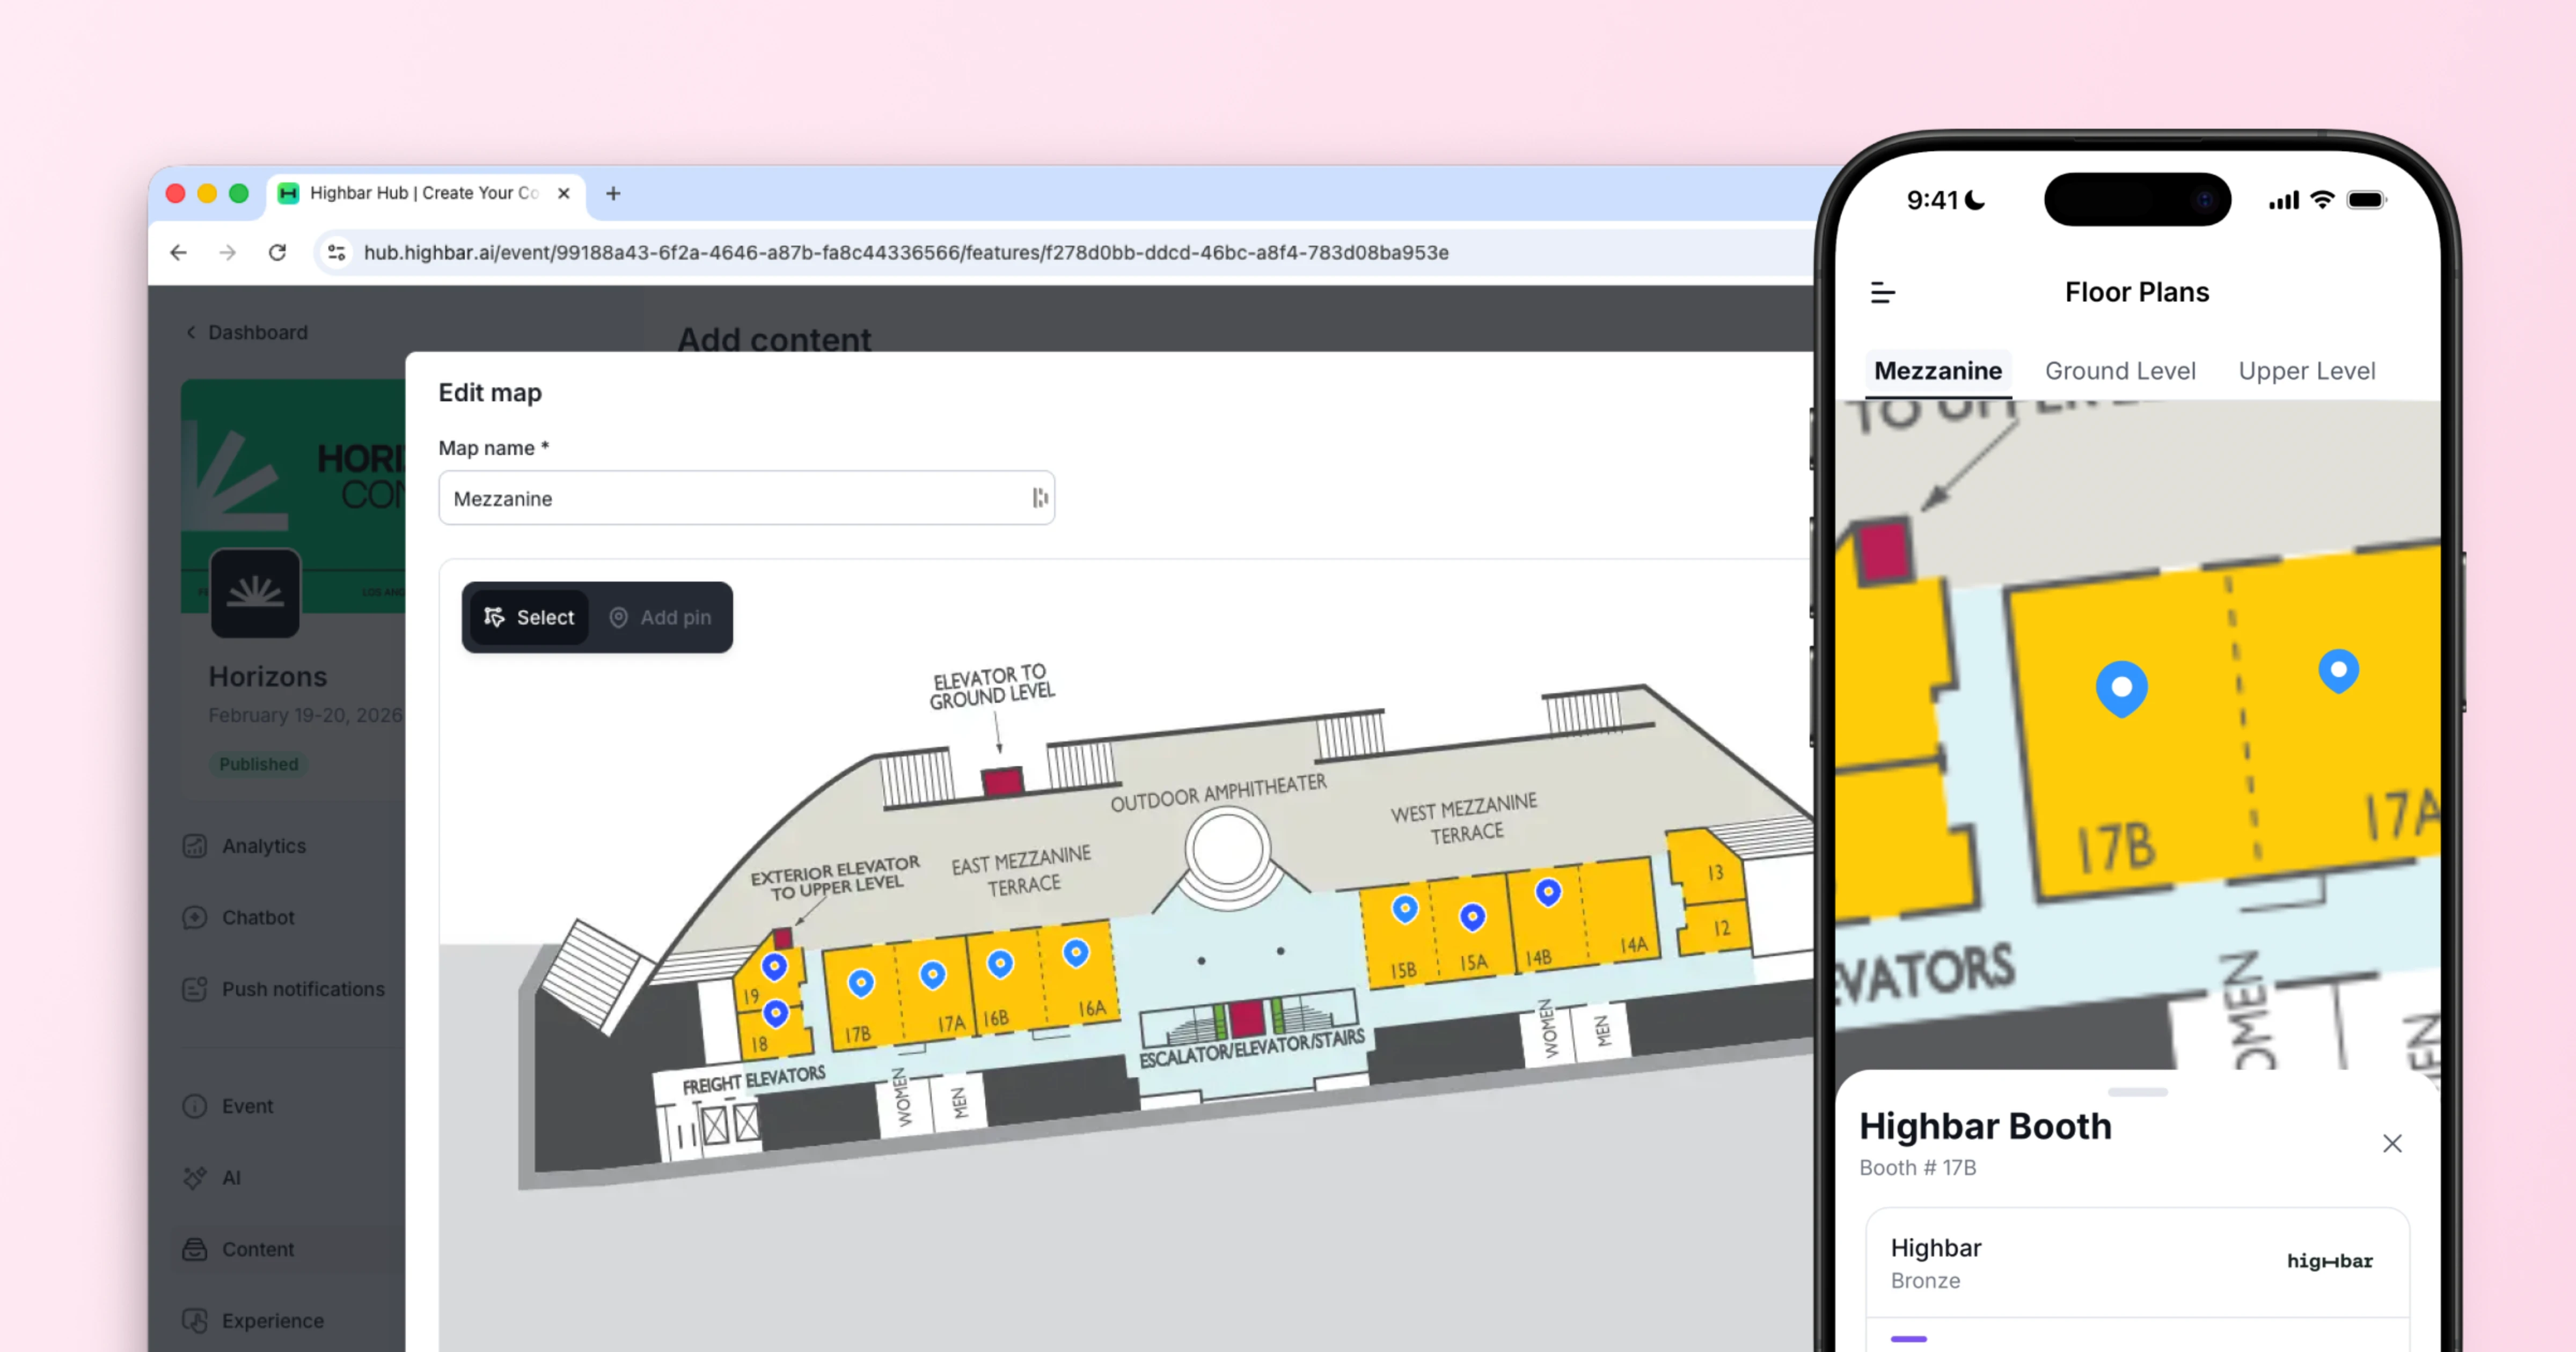Open the hamburger menu in Floor Plans
The height and width of the screenshot is (1352, 2576).
click(1882, 292)
